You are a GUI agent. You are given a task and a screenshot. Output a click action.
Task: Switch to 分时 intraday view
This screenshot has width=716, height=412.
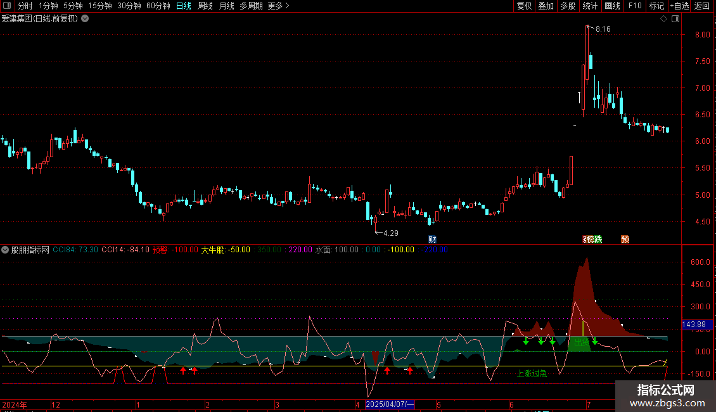pos(25,6)
